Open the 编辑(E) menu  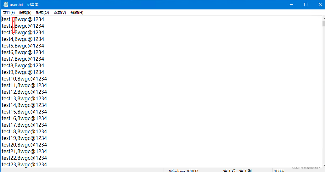pos(25,13)
